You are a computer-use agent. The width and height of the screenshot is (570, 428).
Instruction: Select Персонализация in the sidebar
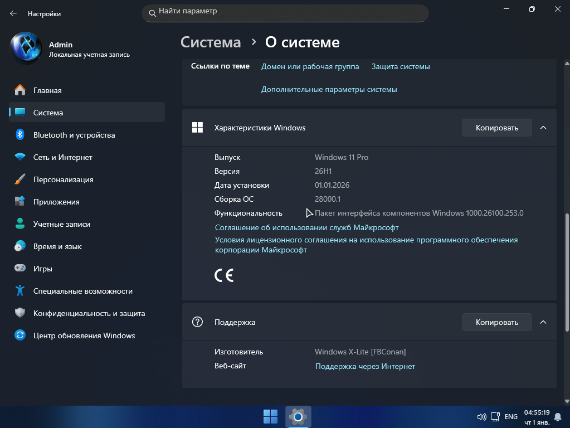pos(87,179)
